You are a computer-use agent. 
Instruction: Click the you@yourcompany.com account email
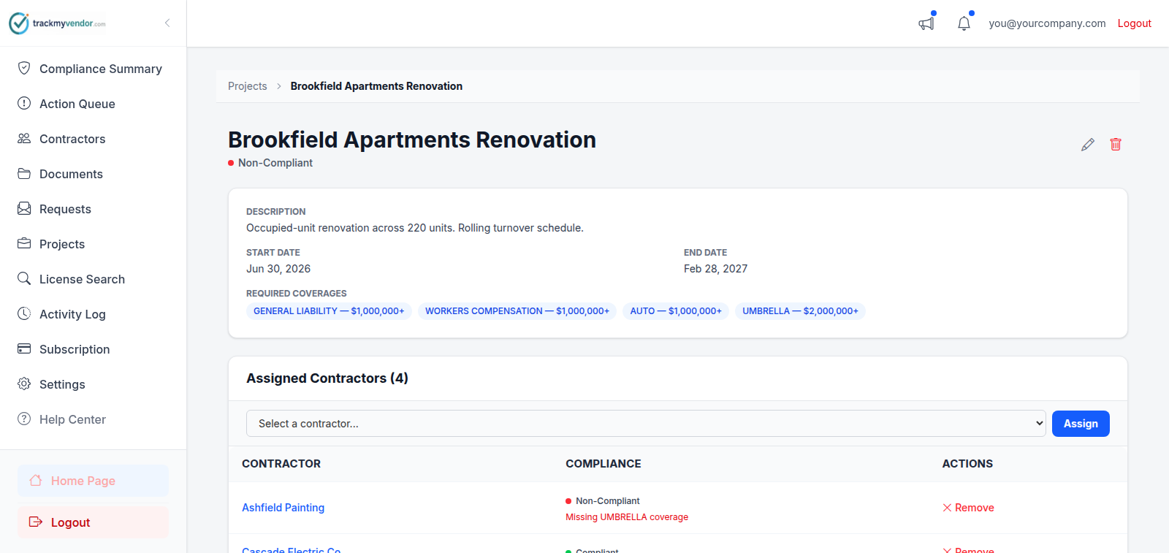tap(1047, 23)
